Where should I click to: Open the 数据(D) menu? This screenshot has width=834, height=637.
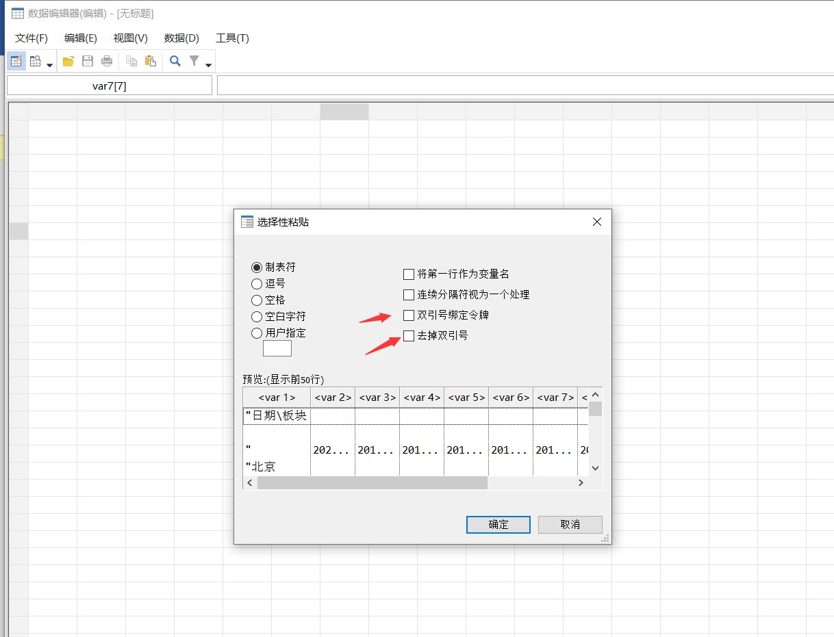(181, 38)
